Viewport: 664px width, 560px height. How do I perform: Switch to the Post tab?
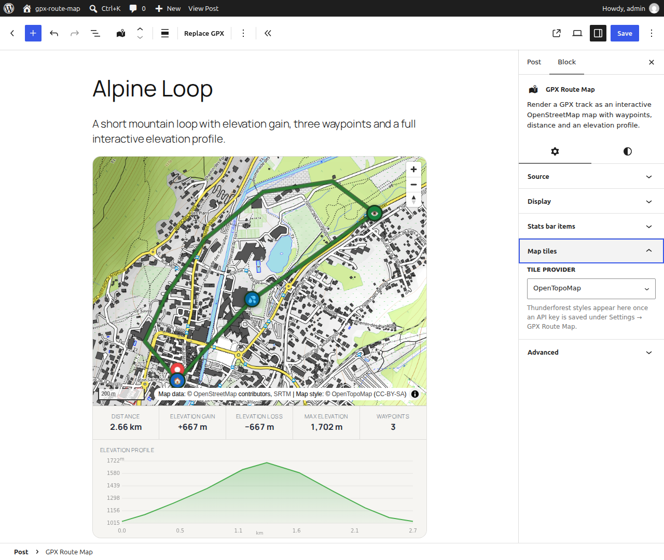point(534,62)
